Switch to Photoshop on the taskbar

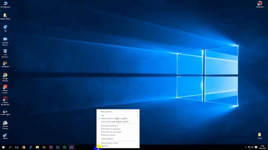point(58,147)
